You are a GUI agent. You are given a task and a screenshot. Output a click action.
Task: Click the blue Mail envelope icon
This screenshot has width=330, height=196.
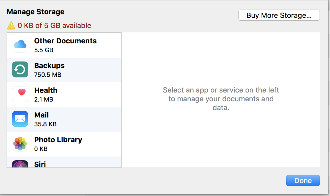[20, 119]
